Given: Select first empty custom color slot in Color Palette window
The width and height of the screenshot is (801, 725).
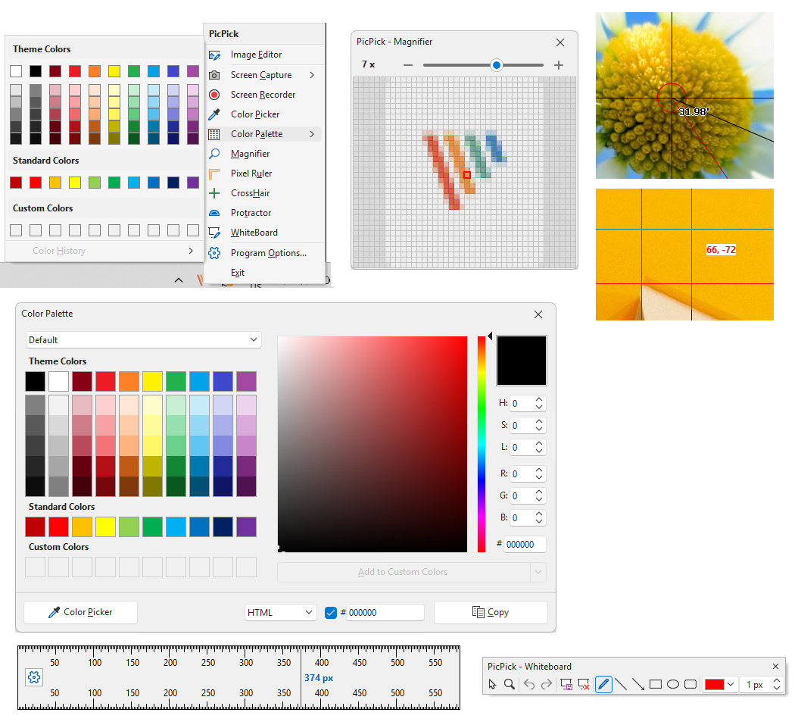Looking at the screenshot, I should pos(36,567).
